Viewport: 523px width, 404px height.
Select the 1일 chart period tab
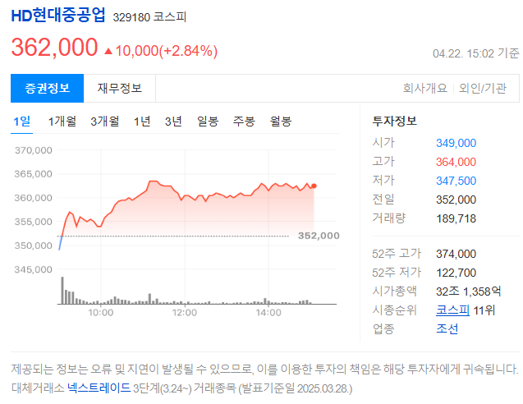(21, 121)
